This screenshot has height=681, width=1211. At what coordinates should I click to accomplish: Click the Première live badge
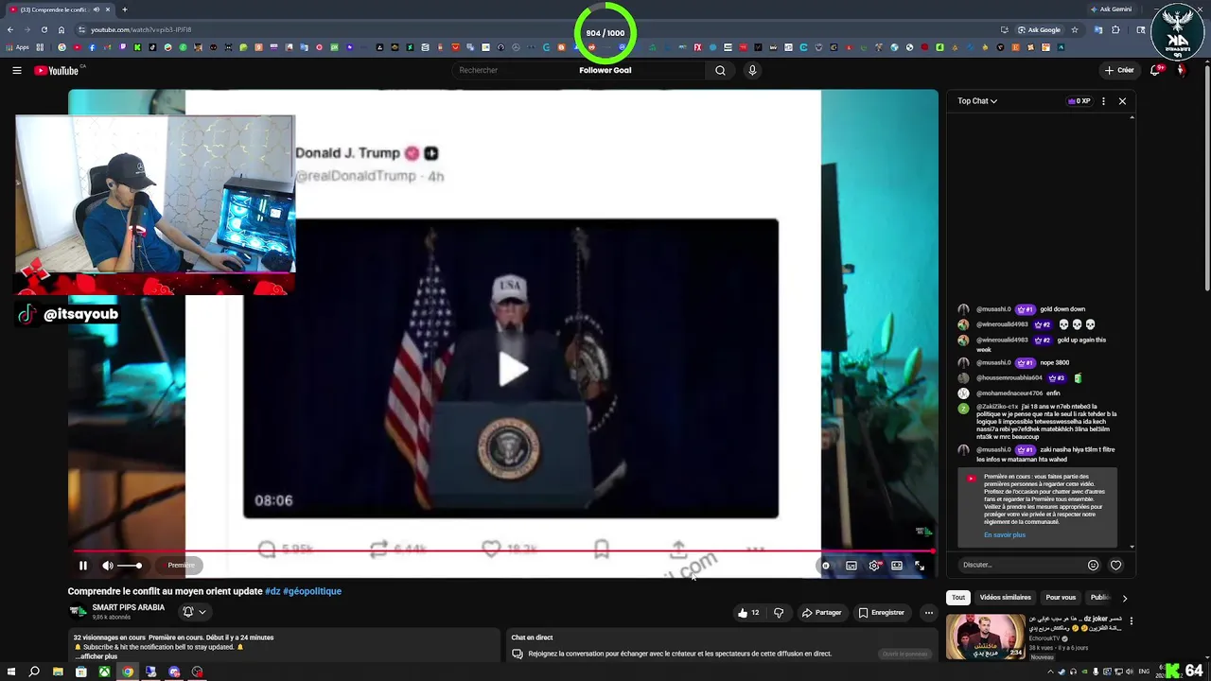coord(181,566)
